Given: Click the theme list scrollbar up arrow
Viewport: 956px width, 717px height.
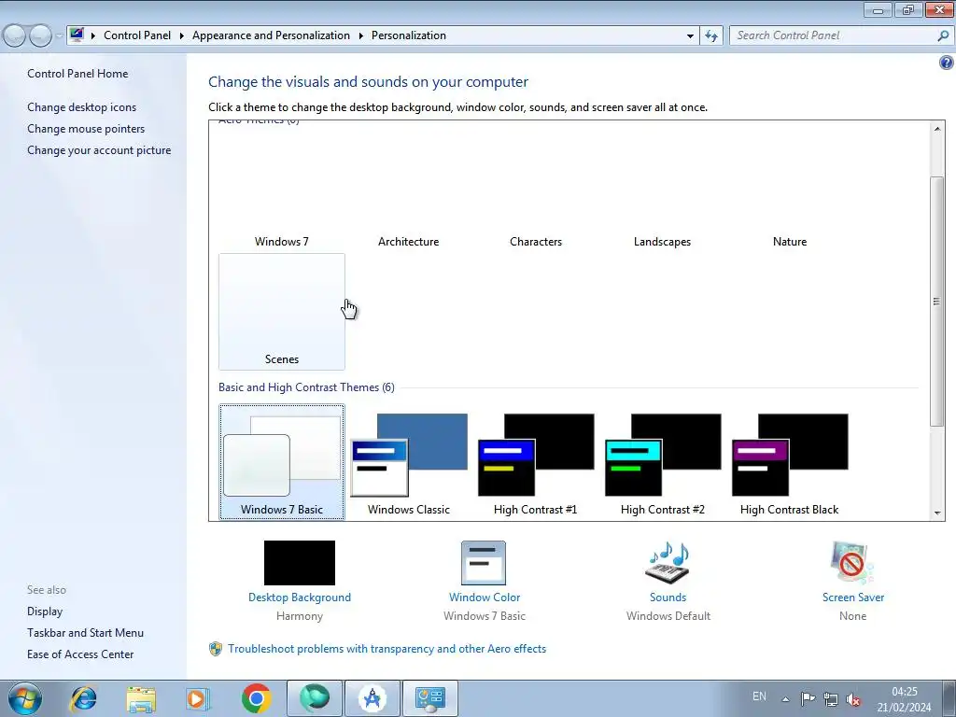Looking at the screenshot, I should pyautogui.click(x=937, y=128).
